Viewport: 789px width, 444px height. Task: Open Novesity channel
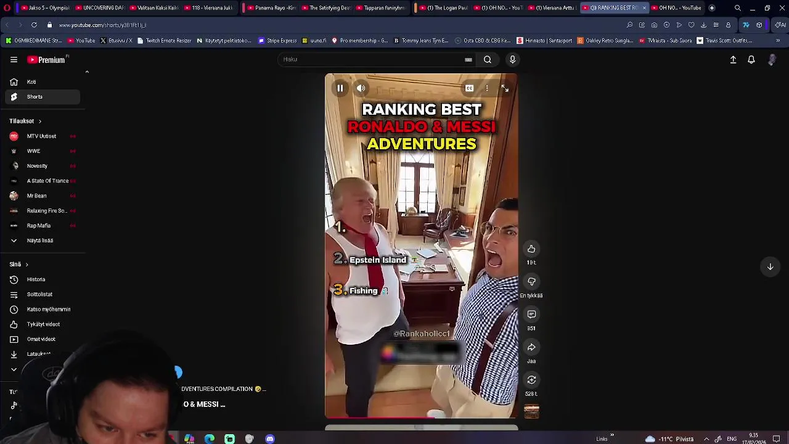pos(42,166)
